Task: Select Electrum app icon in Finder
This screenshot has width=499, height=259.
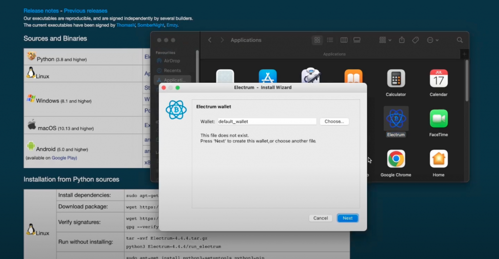Action: (x=396, y=118)
